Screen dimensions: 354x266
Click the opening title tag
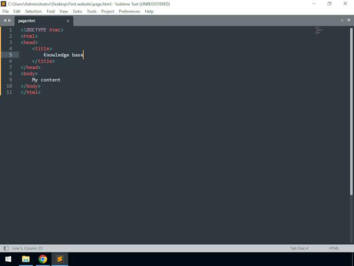point(42,48)
